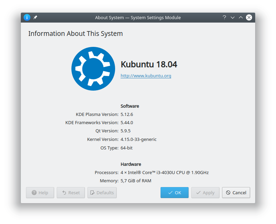Minimize window using down chevron
The image size is (276, 224).
[233, 17]
